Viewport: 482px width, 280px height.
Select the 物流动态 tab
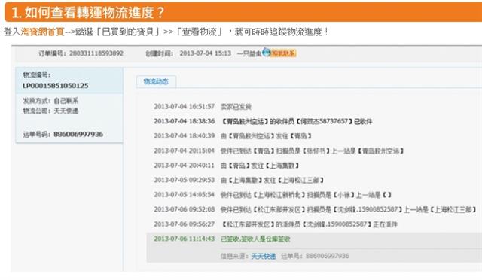coord(156,81)
